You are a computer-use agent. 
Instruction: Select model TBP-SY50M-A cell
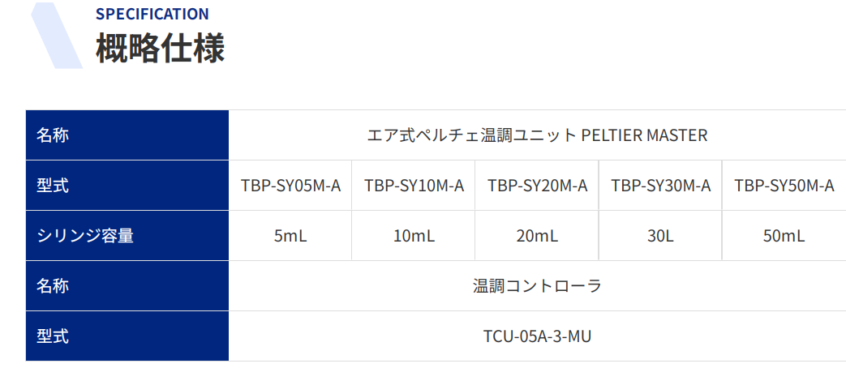[x=784, y=186]
